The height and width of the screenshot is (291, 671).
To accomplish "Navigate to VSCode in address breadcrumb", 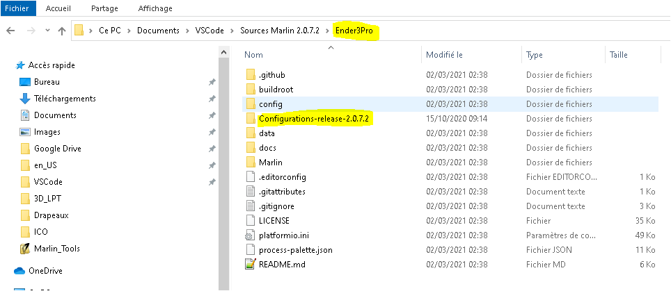I will (x=210, y=31).
